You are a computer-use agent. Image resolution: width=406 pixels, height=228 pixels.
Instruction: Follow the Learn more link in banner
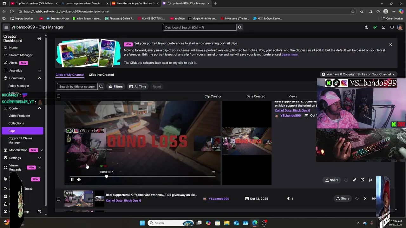pyautogui.click(x=290, y=54)
